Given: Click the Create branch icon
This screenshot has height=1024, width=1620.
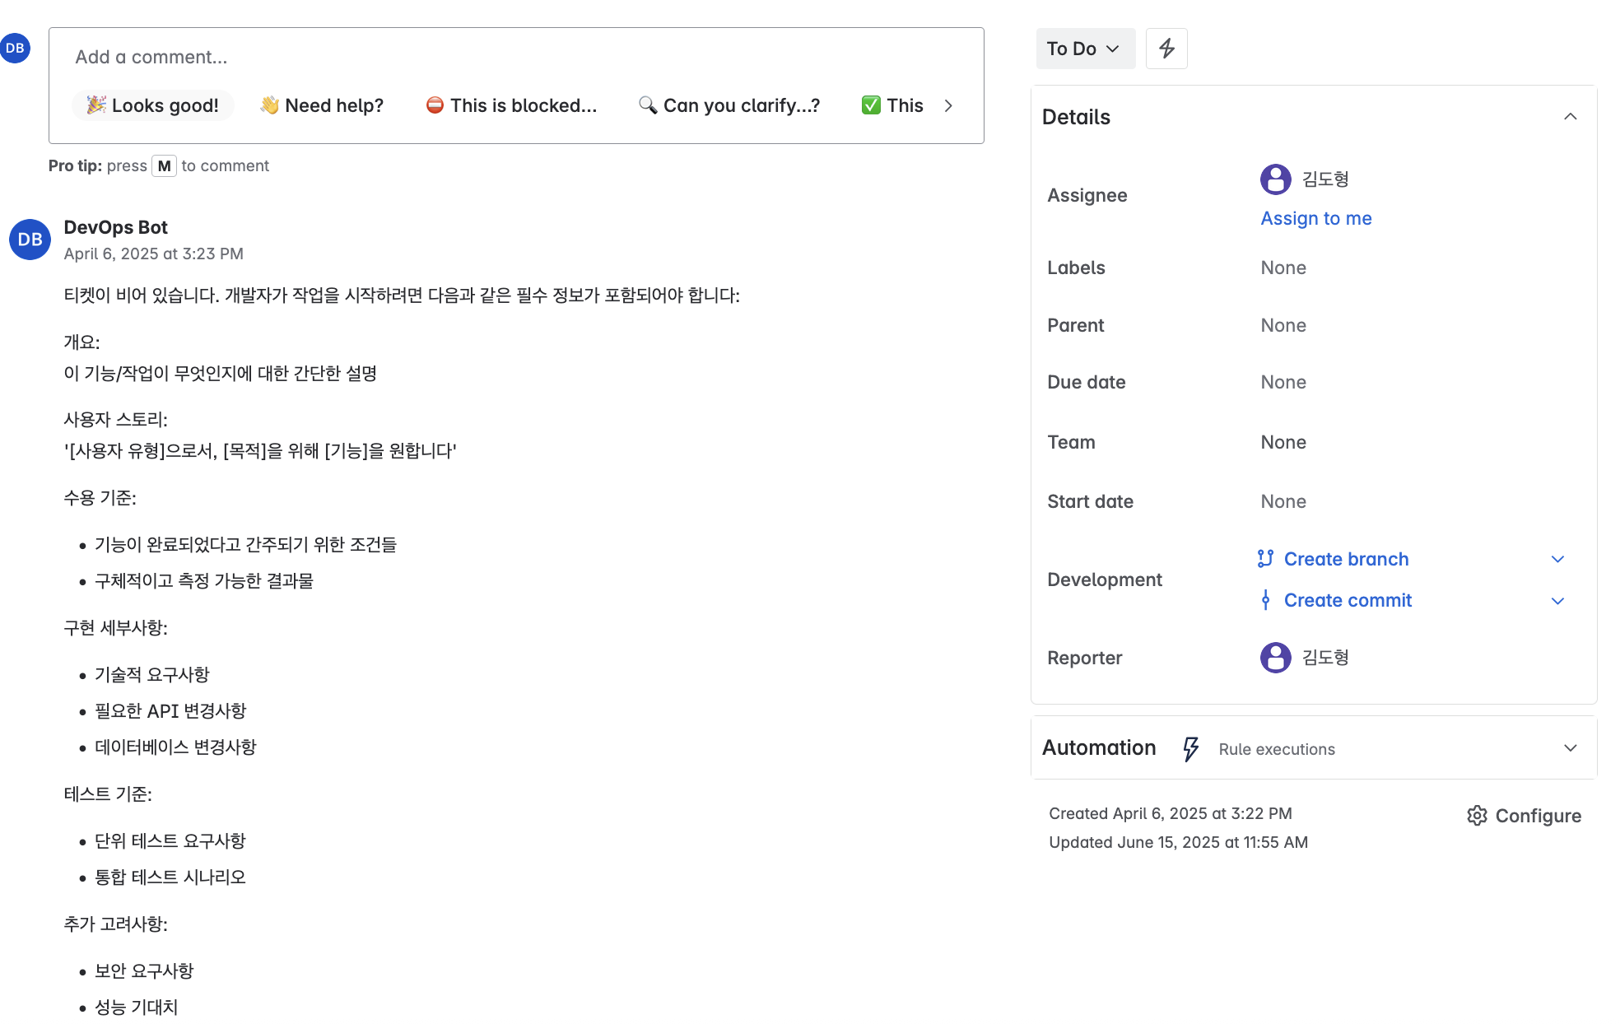Looking at the screenshot, I should click(x=1265, y=559).
